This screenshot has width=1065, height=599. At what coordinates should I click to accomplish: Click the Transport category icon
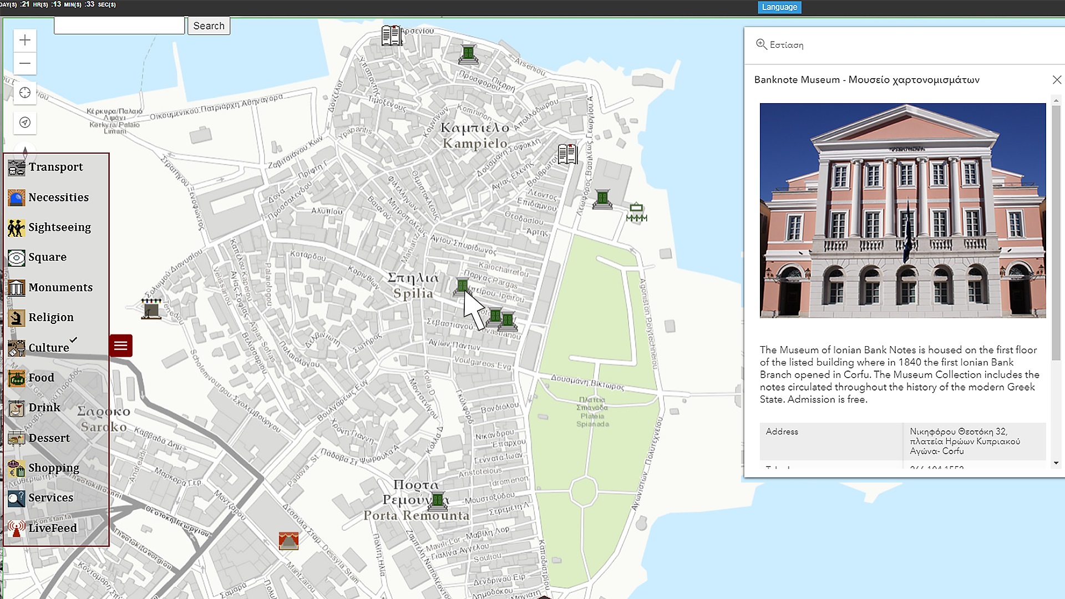pos(16,167)
